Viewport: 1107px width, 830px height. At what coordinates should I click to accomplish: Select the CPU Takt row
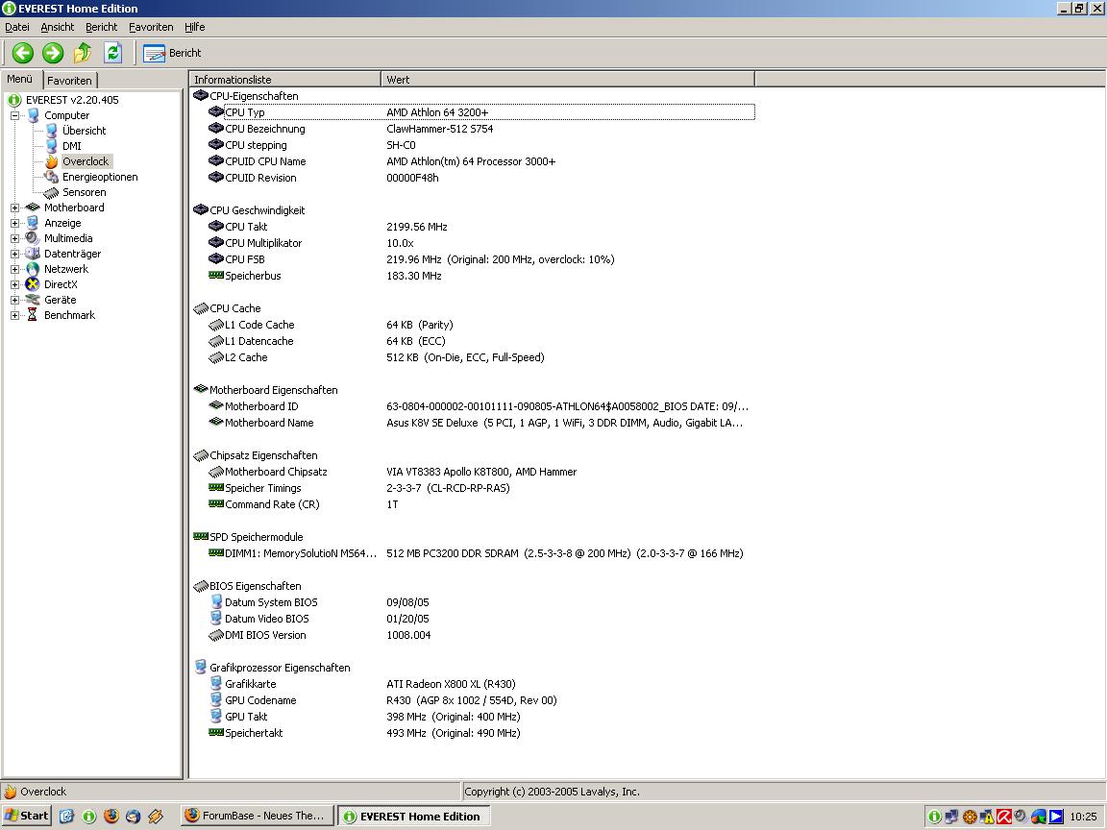(x=481, y=227)
